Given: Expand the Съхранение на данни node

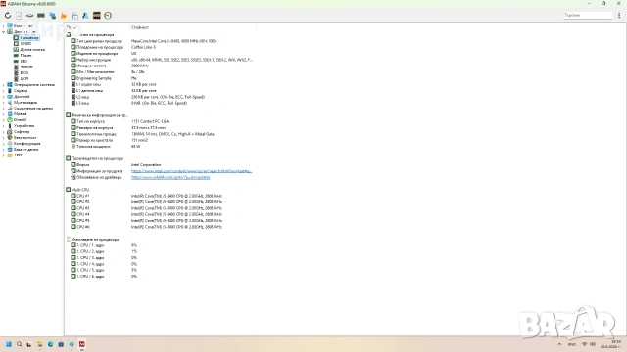Looking at the screenshot, I should click(4, 109).
